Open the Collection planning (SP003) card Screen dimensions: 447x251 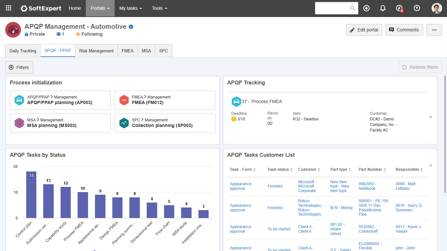tap(165, 123)
